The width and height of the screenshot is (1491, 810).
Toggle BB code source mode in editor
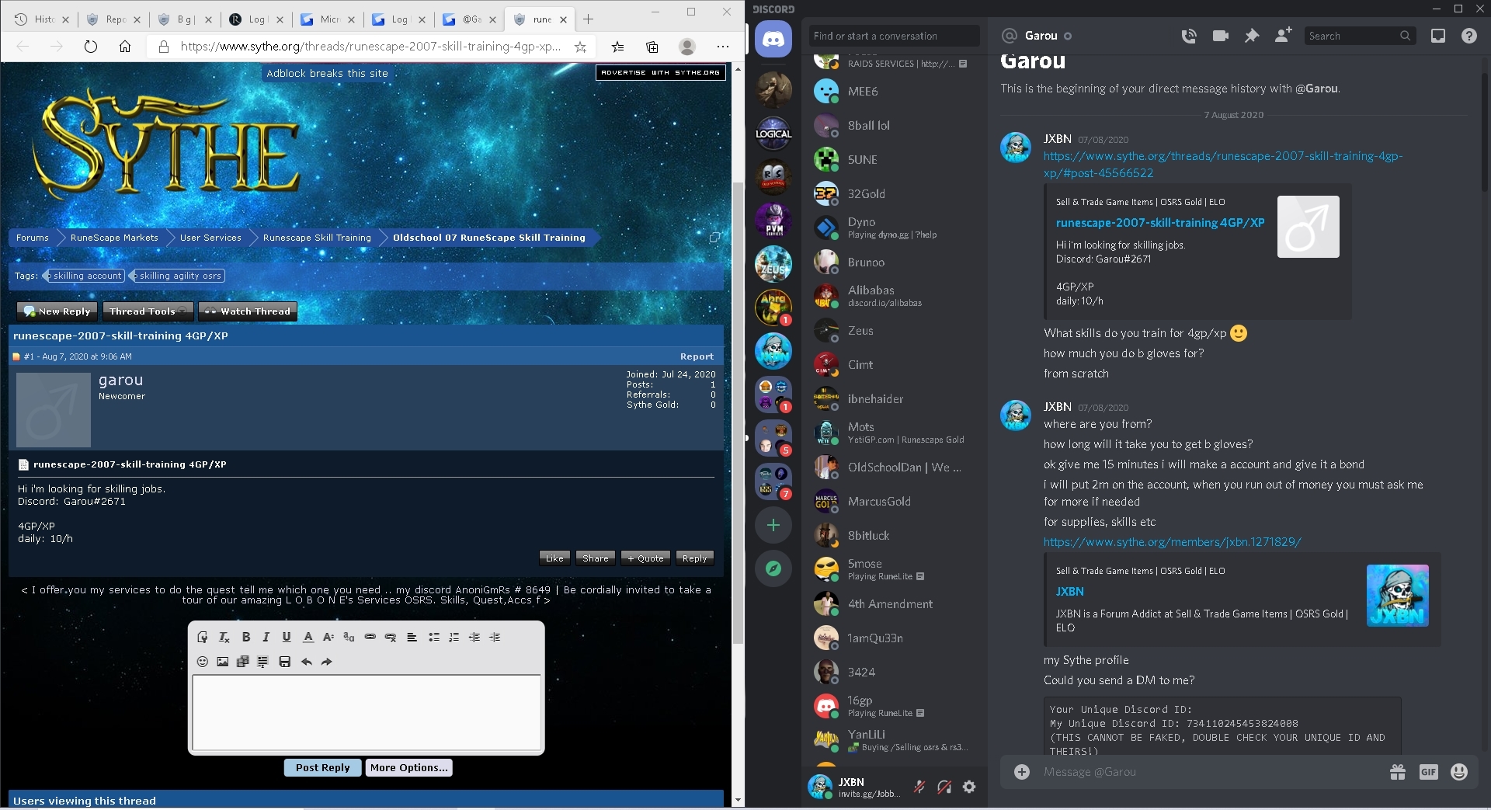coord(203,637)
